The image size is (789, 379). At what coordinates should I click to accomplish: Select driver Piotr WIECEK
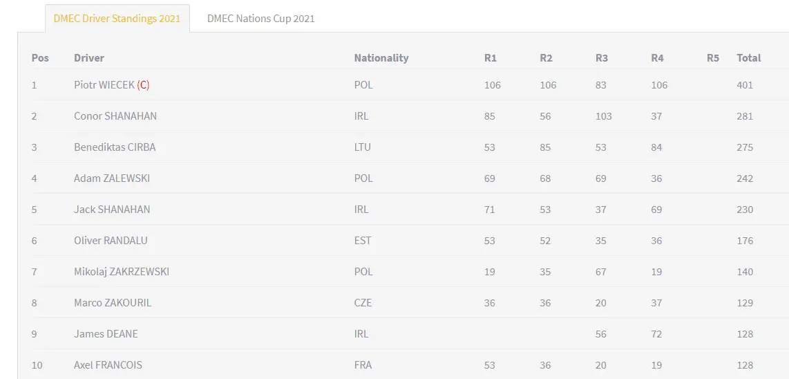[104, 84]
